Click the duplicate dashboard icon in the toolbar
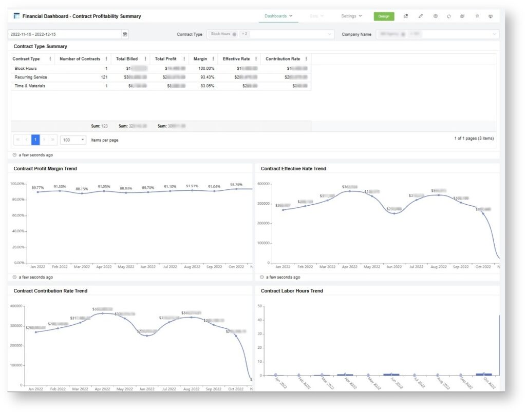The width and height of the screenshot is (526, 413). (x=463, y=16)
